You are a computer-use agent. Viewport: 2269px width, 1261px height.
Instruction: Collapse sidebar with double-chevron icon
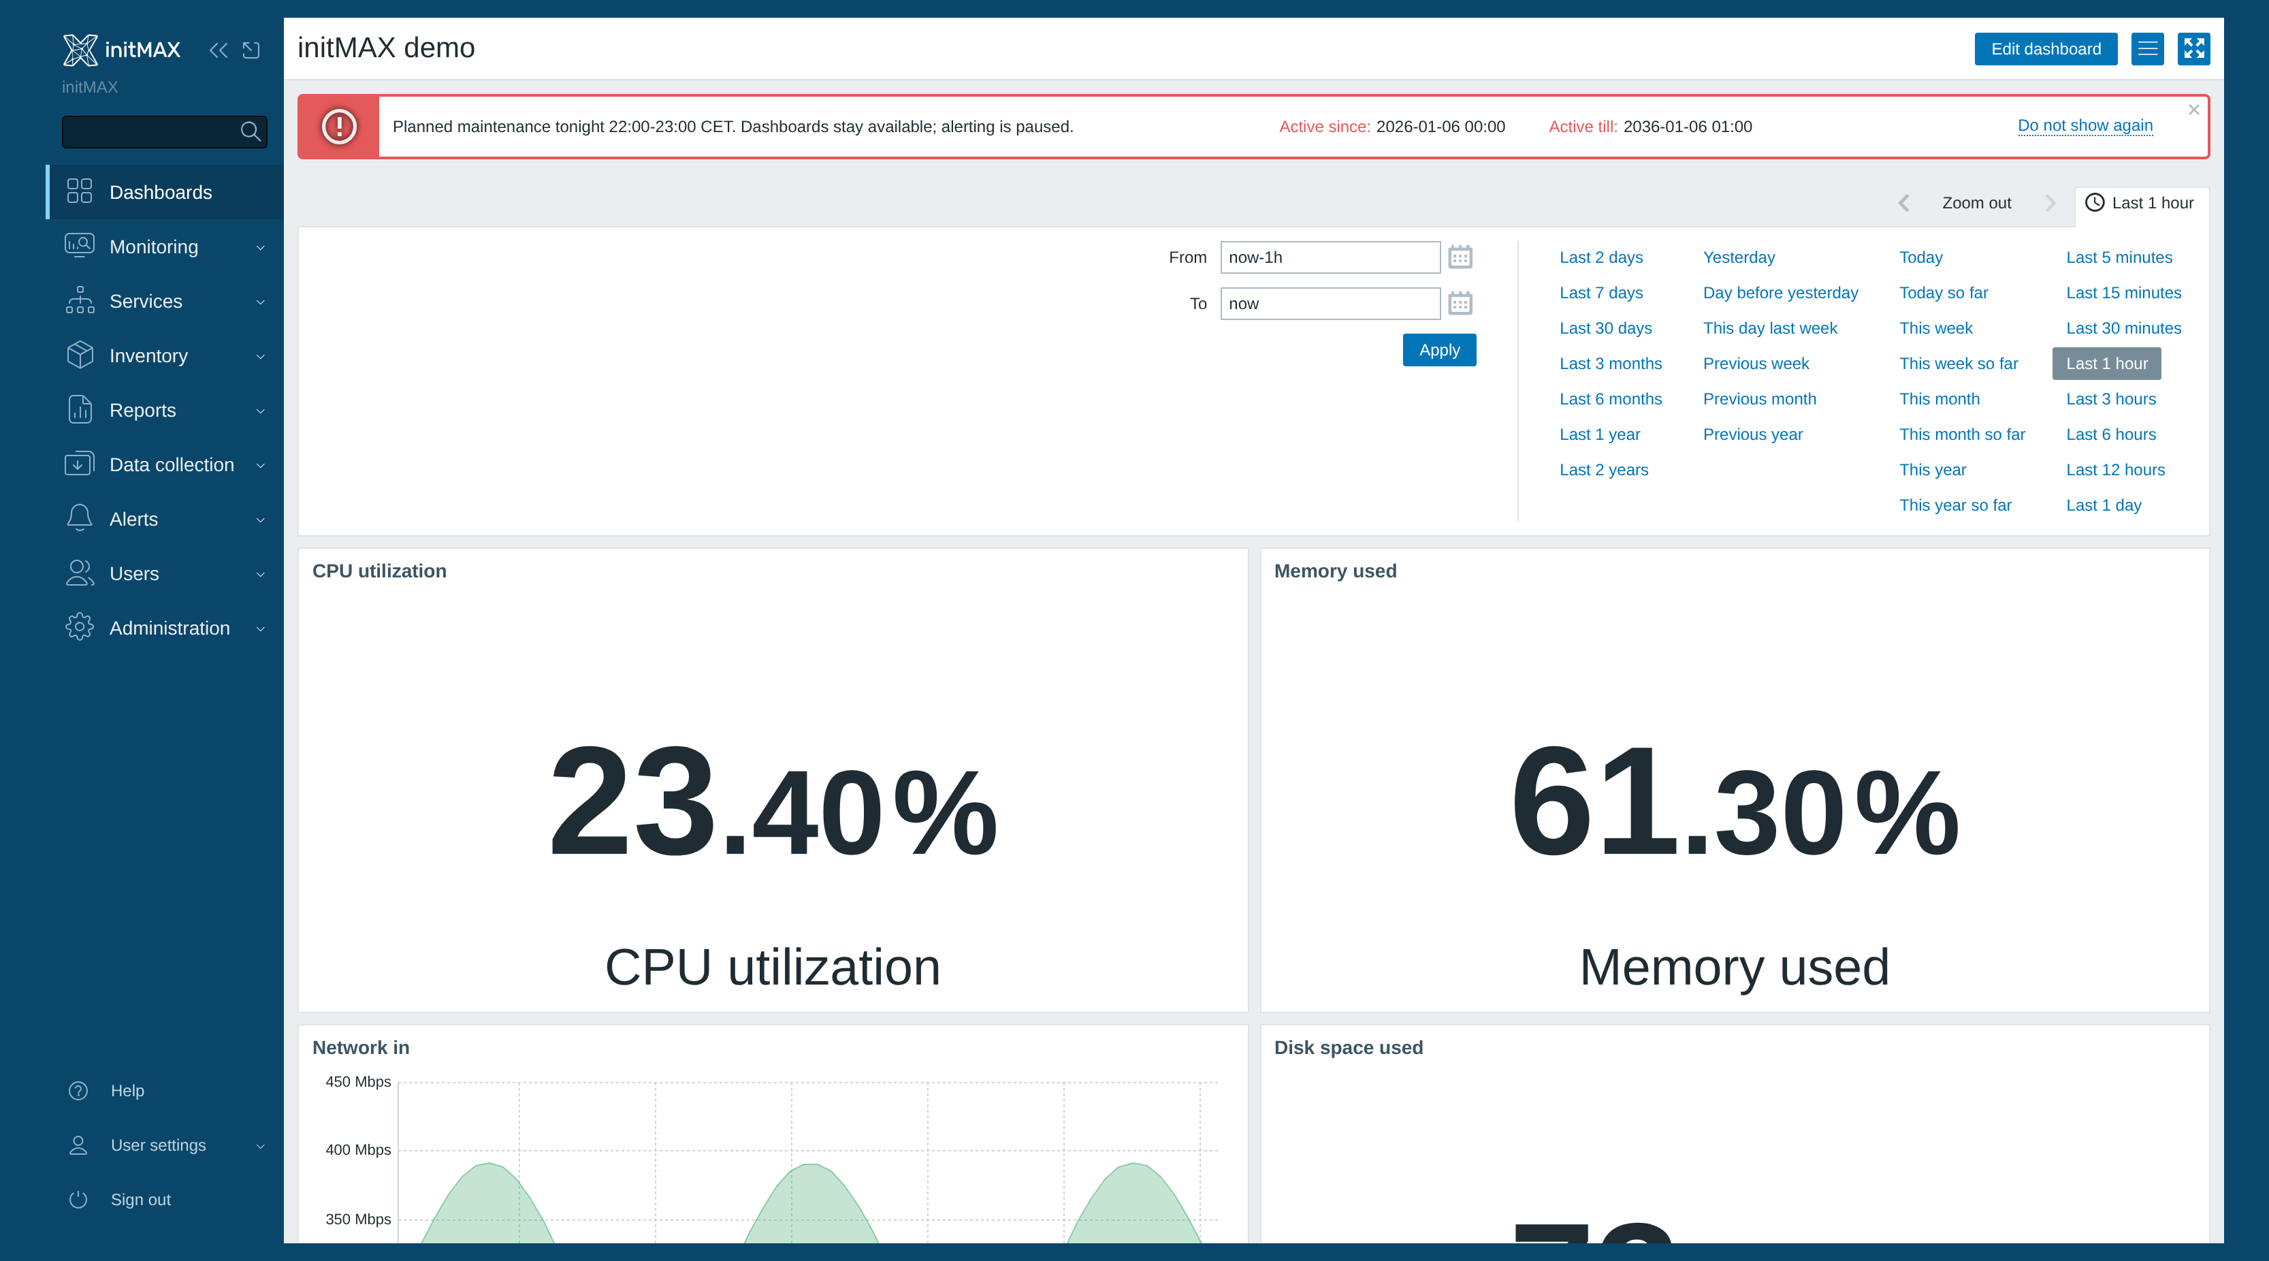[219, 50]
